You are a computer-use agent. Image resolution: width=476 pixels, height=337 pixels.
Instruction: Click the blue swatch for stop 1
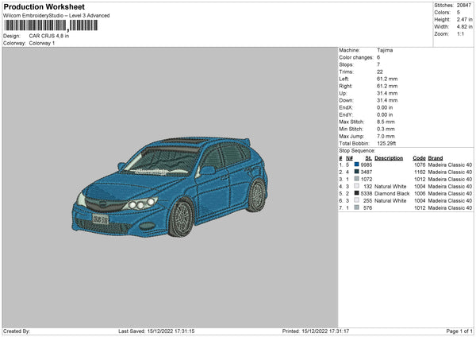click(357, 165)
